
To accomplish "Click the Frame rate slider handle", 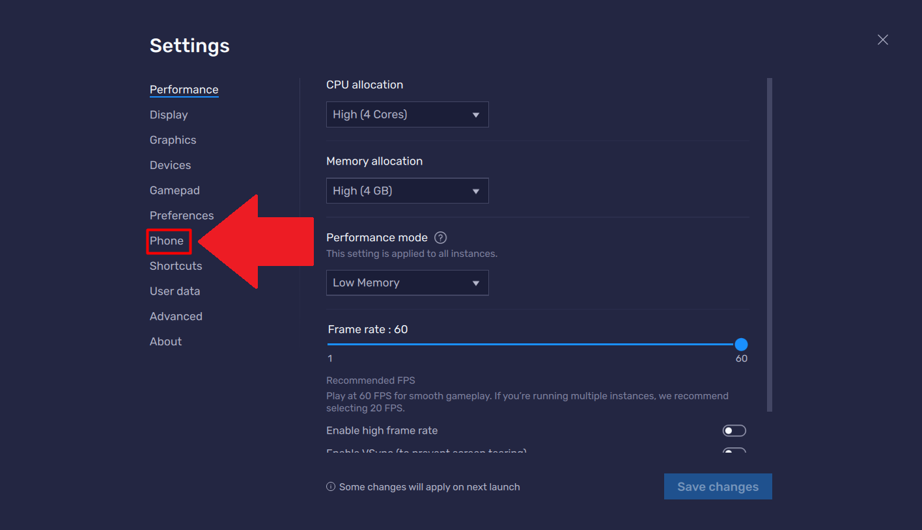I will click(x=741, y=345).
